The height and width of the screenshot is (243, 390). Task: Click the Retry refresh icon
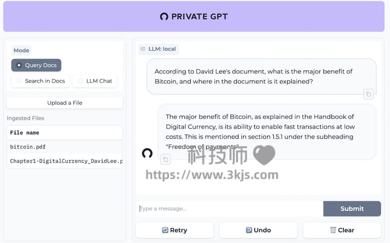pos(165,230)
